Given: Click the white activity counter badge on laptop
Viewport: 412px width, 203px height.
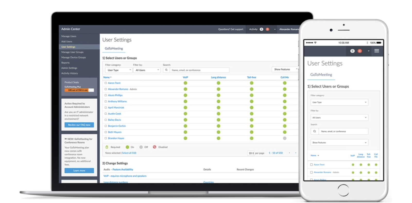Looking at the screenshot, I should (x=261, y=29).
